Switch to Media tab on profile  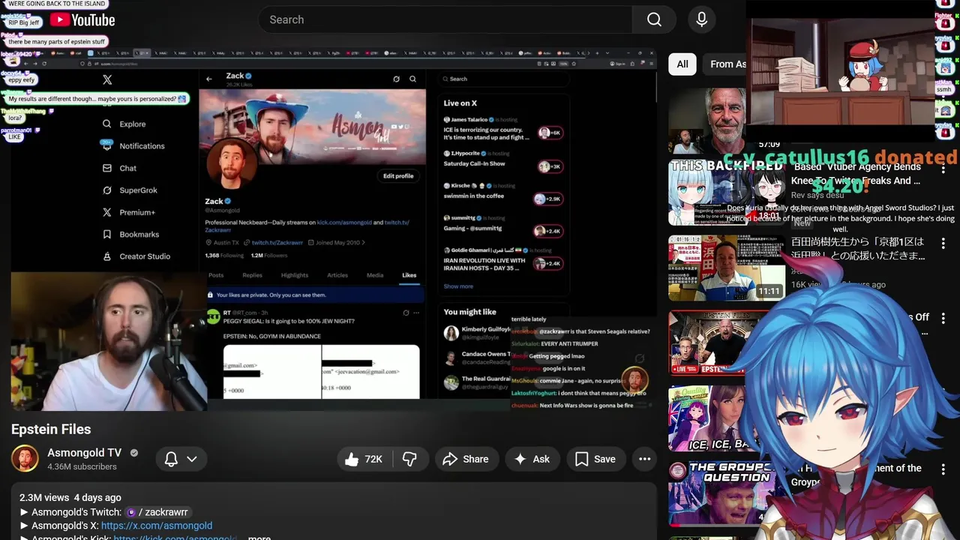(375, 275)
